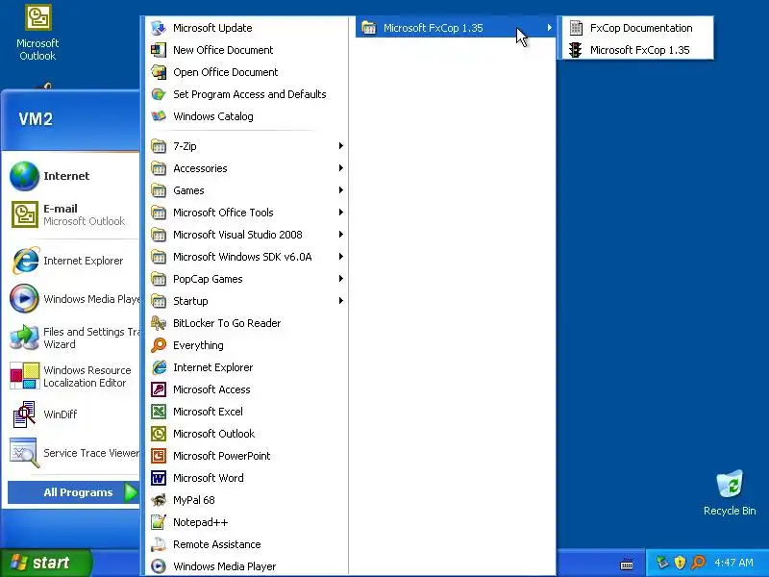Viewport: 769px width, 577px height.
Task: Click the Startup folder icon
Action: [159, 301]
